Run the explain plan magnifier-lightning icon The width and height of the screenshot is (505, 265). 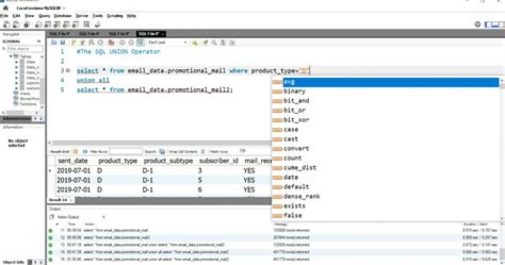point(92,43)
